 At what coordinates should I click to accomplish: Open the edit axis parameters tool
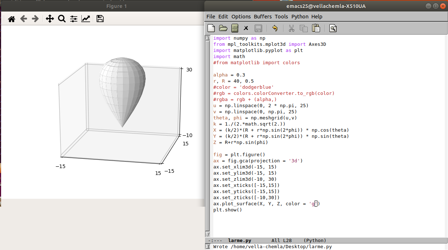click(86, 19)
